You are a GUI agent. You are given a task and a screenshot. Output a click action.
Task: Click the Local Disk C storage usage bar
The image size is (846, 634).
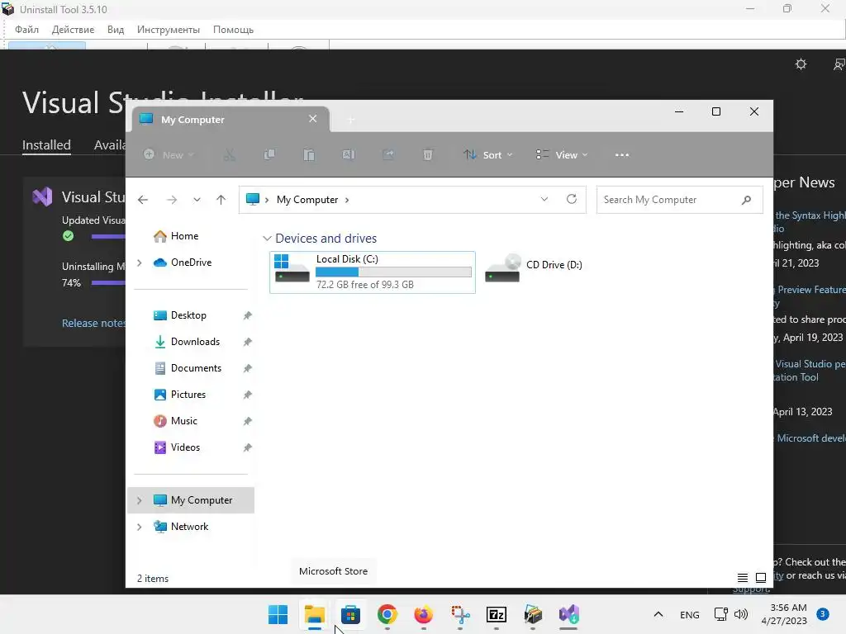[393, 272]
